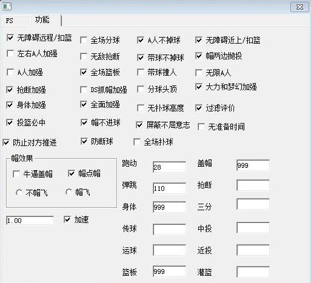
Task: Close the window with the X button
Action: tap(299, 7)
